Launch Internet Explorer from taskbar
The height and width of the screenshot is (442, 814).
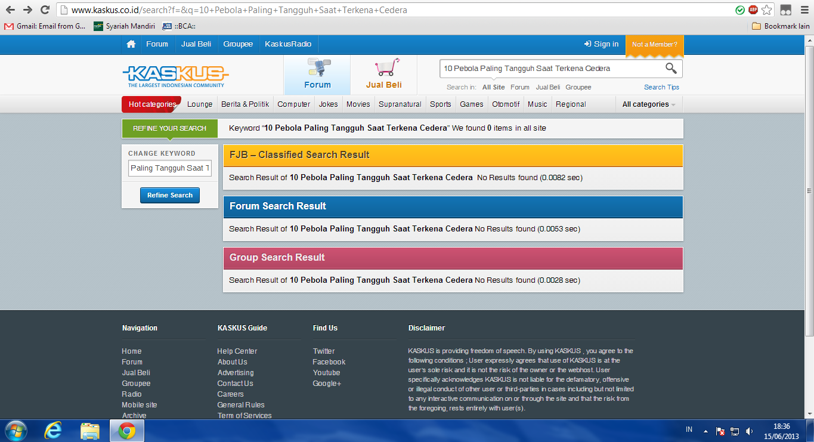(53, 430)
